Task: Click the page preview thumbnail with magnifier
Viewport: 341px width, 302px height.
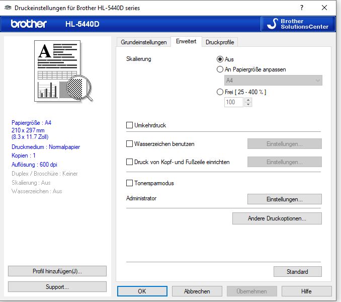Action: coord(63,71)
